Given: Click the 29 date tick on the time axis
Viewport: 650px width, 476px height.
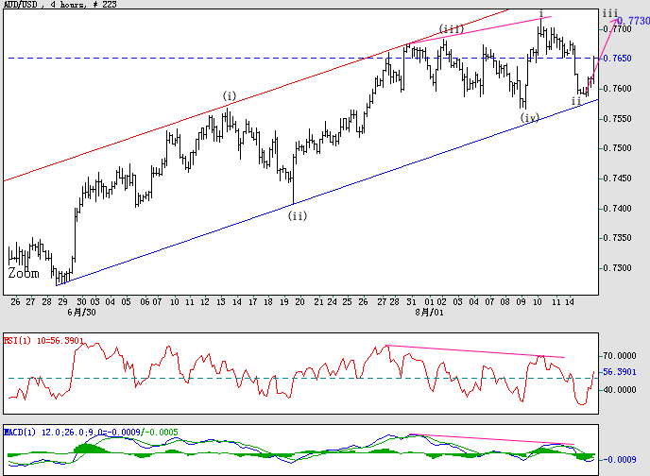Looking at the screenshot, I should 62,302.
